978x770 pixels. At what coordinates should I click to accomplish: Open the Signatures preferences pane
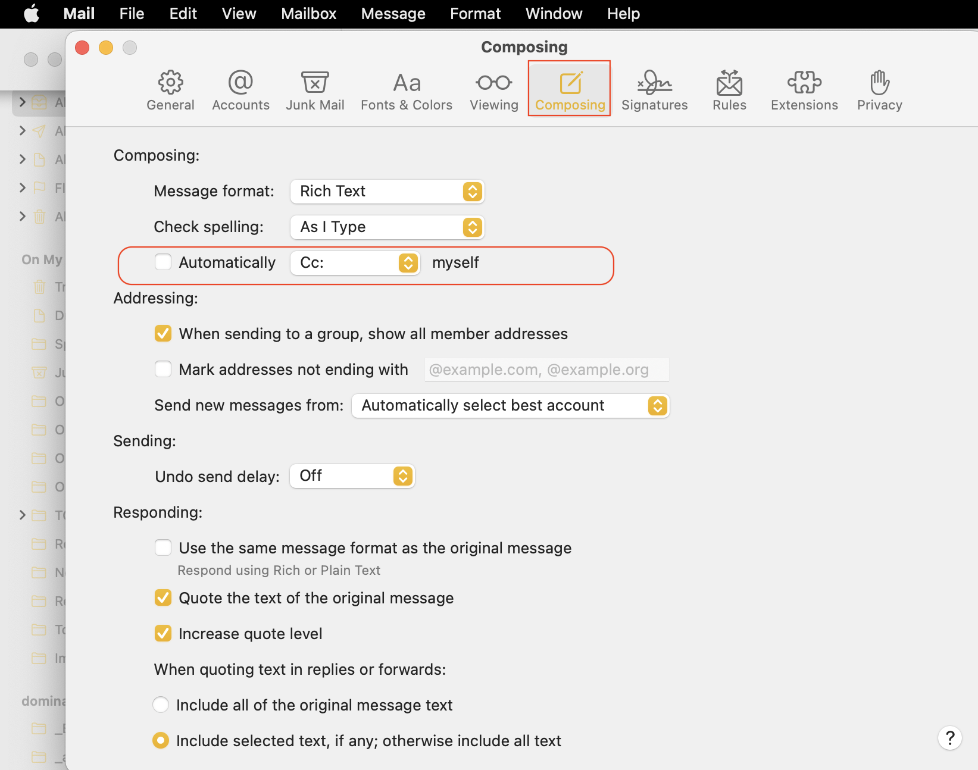click(x=654, y=90)
